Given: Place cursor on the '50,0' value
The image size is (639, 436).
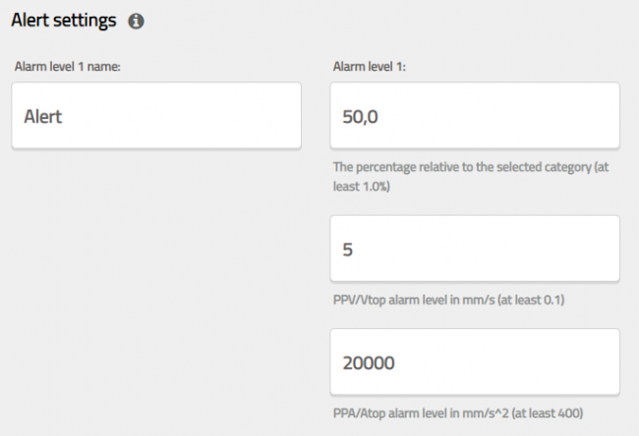Looking at the screenshot, I should 360,116.
